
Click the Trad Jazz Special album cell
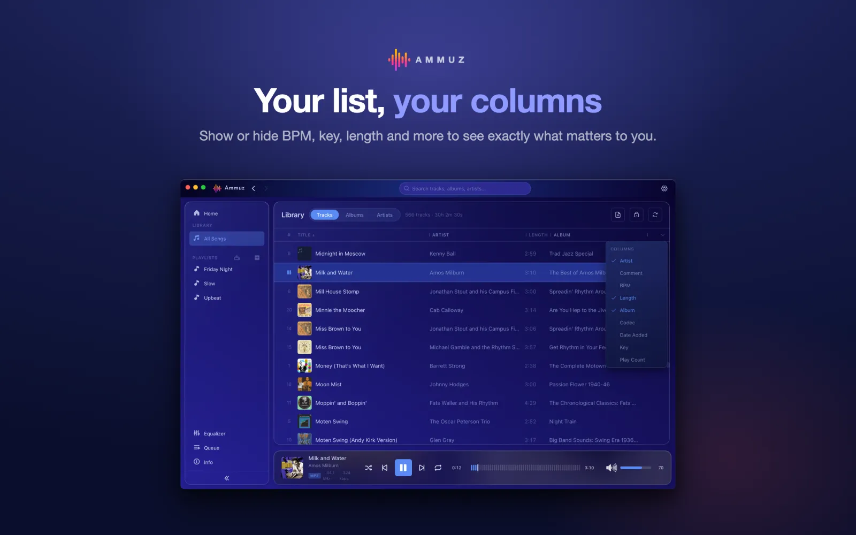[x=571, y=254]
